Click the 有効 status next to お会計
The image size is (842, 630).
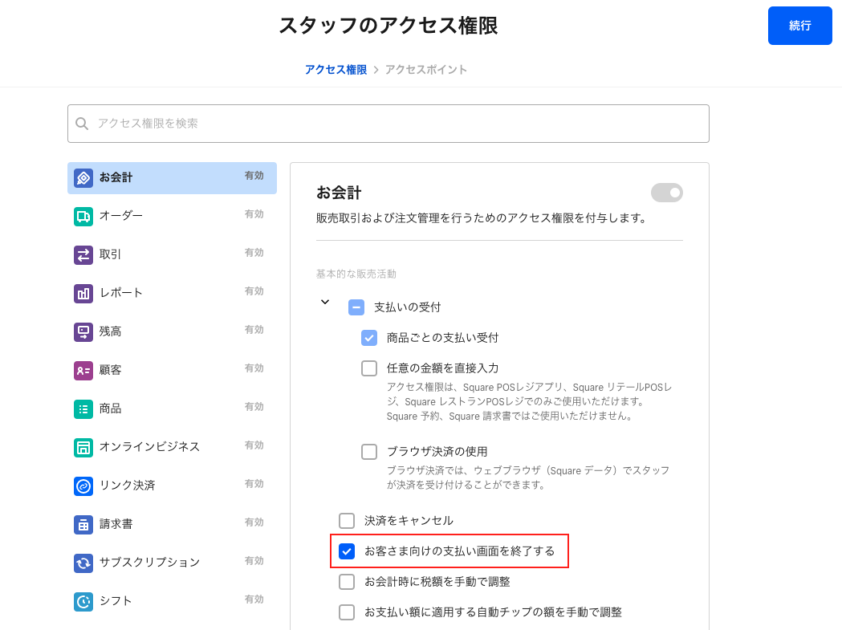(x=254, y=176)
